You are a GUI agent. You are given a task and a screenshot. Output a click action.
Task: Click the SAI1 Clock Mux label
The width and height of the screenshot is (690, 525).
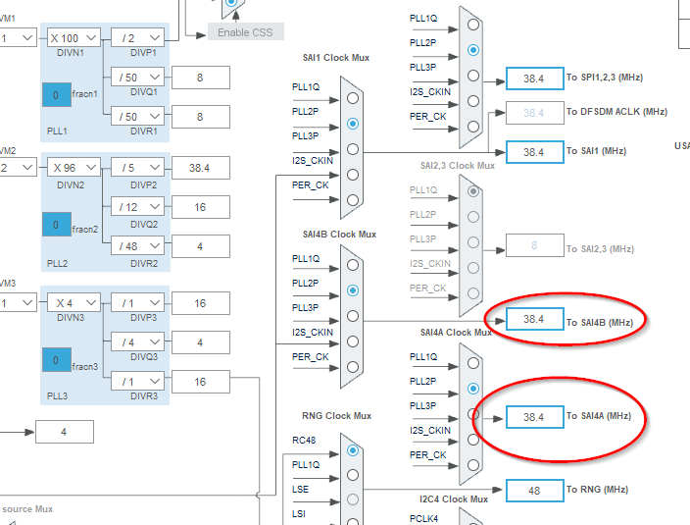coord(336,58)
